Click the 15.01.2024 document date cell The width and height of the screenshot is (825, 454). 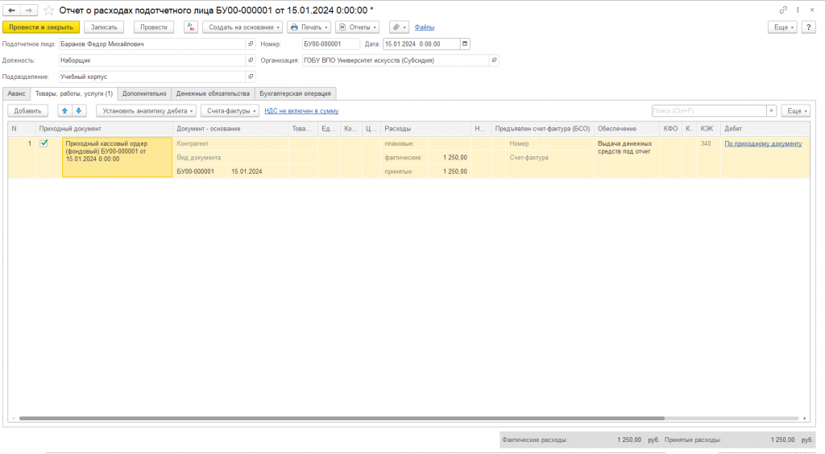tap(258, 171)
